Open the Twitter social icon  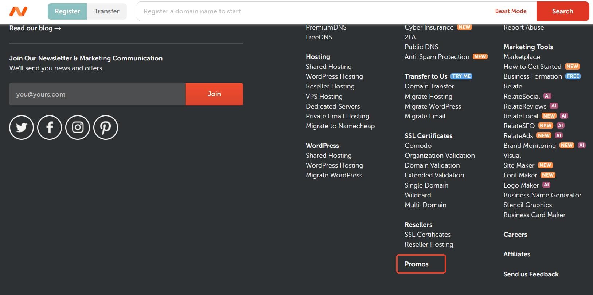(22, 127)
